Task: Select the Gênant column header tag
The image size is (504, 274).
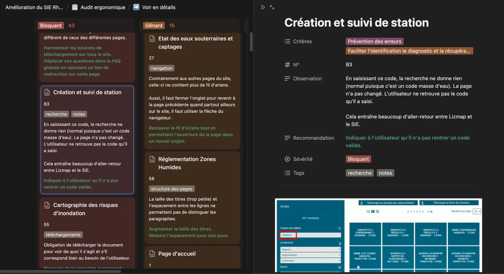Action: click(x=154, y=25)
